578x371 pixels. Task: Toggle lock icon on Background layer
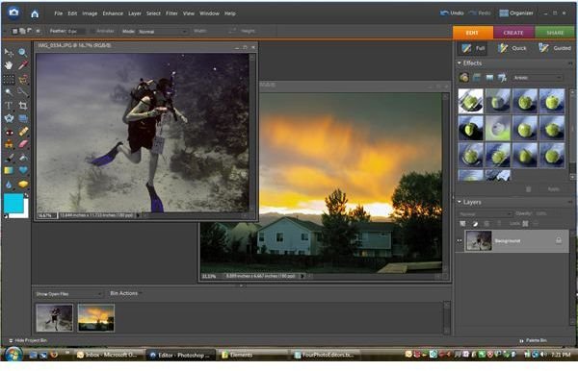559,240
